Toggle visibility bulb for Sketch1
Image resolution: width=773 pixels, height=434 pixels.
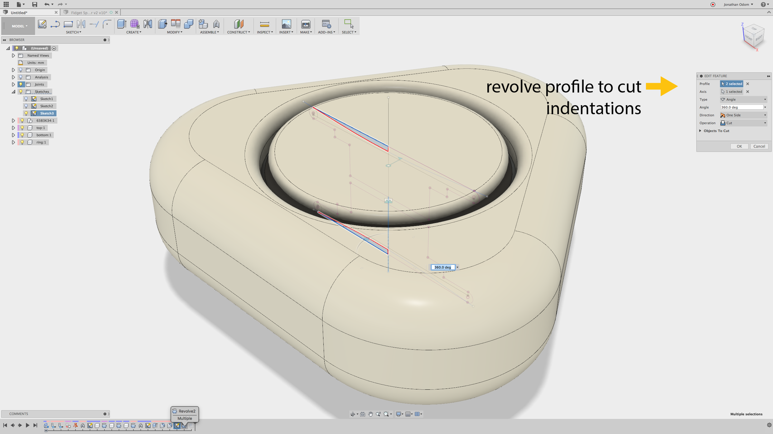26,99
